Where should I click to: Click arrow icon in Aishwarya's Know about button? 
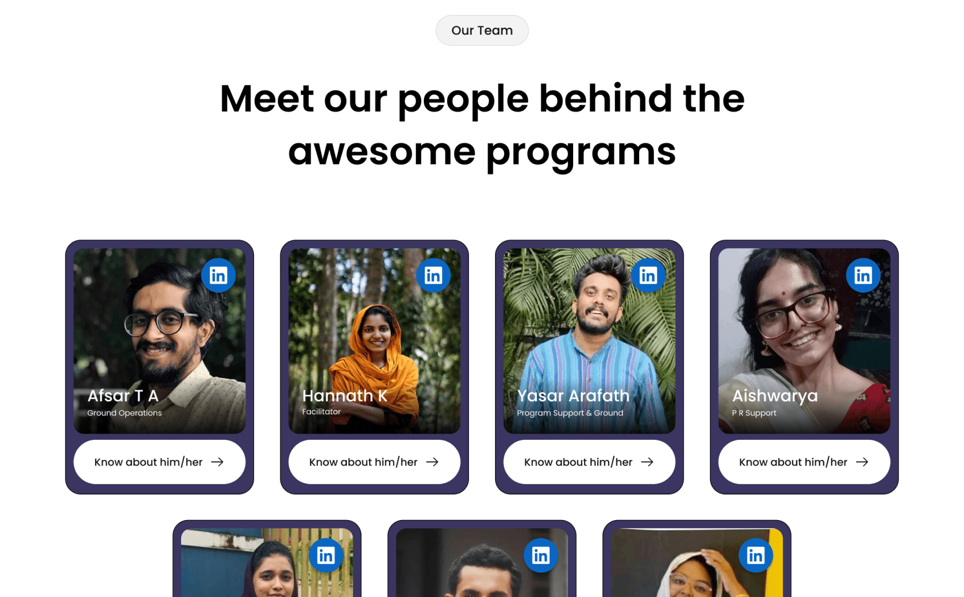point(863,462)
